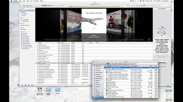The image size is (183, 102).
Task: Open Home Sharing in the sidebar
Action: (x=26, y=25)
